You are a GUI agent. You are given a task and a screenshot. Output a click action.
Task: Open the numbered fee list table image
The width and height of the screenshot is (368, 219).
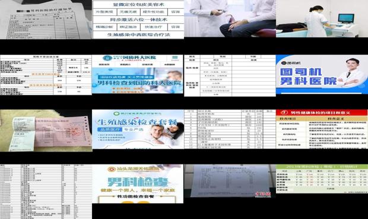[x=230, y=129]
